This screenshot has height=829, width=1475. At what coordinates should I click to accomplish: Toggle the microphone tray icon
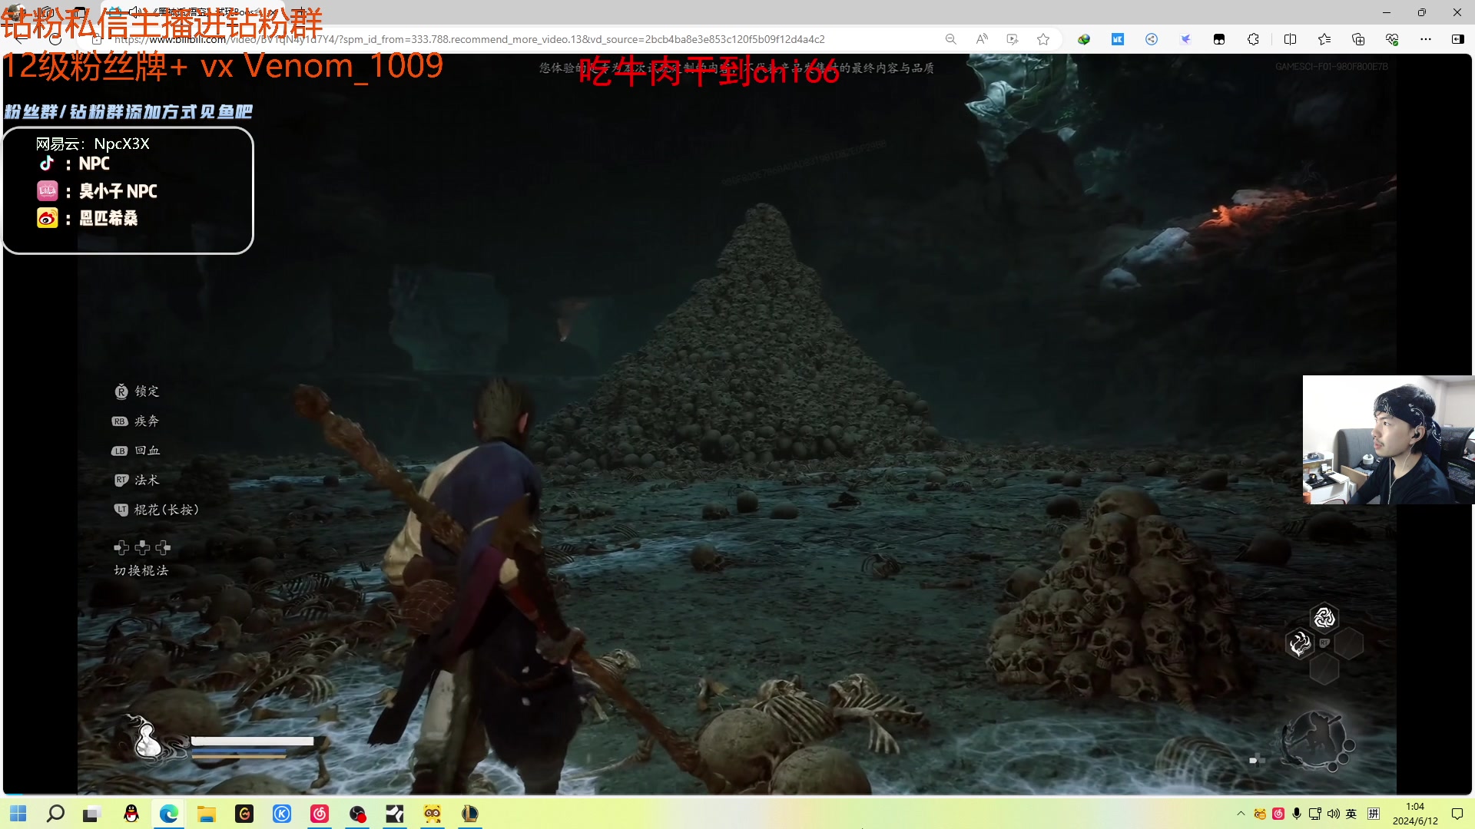(x=1297, y=814)
